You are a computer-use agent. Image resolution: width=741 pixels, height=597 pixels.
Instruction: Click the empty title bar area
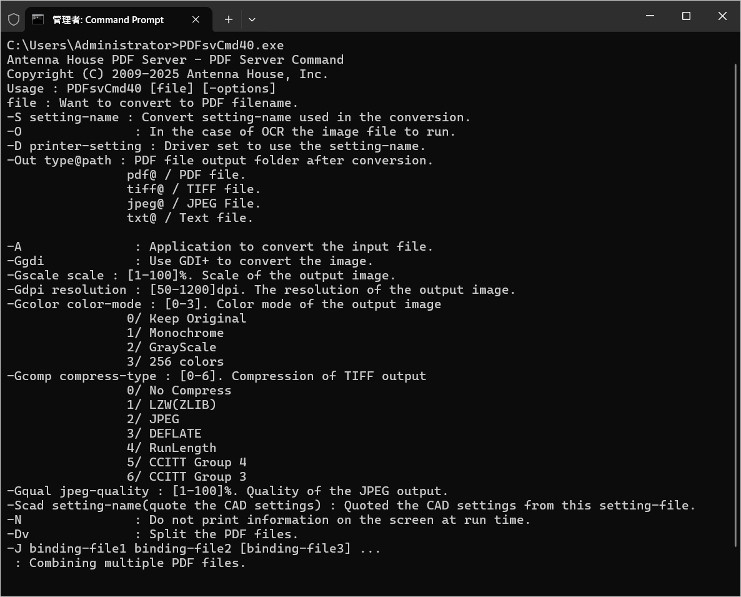click(437, 16)
